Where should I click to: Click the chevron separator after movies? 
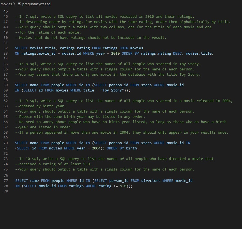tap(14, 4)
